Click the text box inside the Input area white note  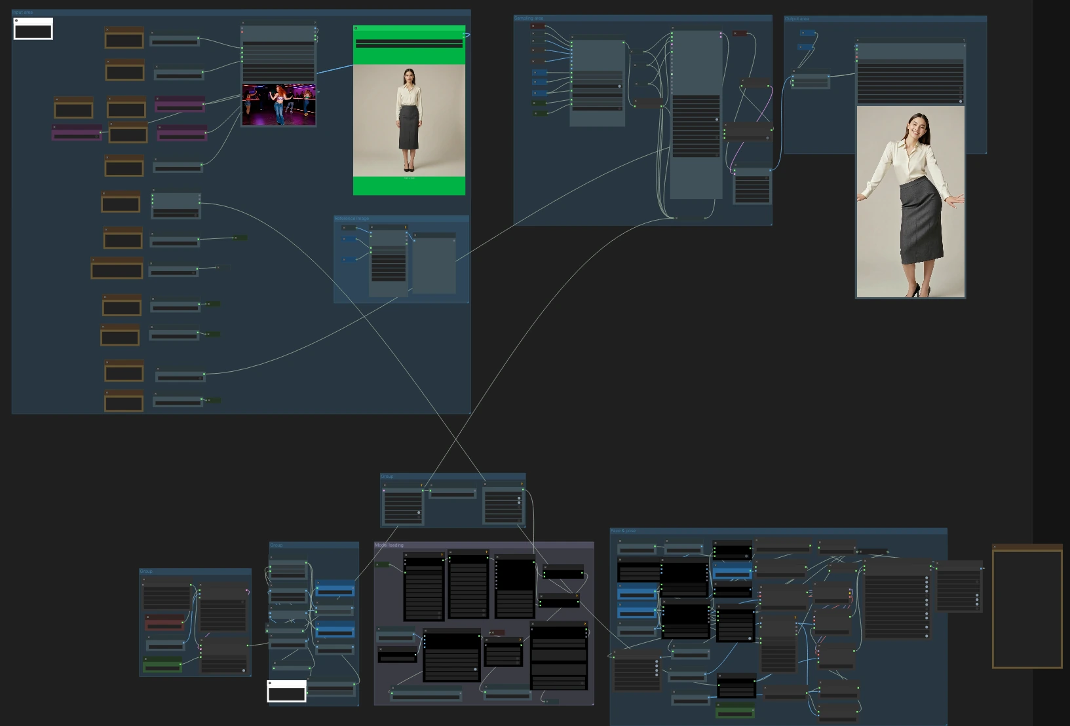33,31
